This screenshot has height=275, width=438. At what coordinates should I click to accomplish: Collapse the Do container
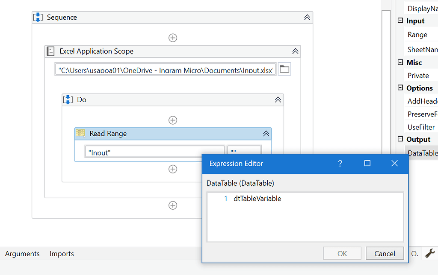[278, 99]
